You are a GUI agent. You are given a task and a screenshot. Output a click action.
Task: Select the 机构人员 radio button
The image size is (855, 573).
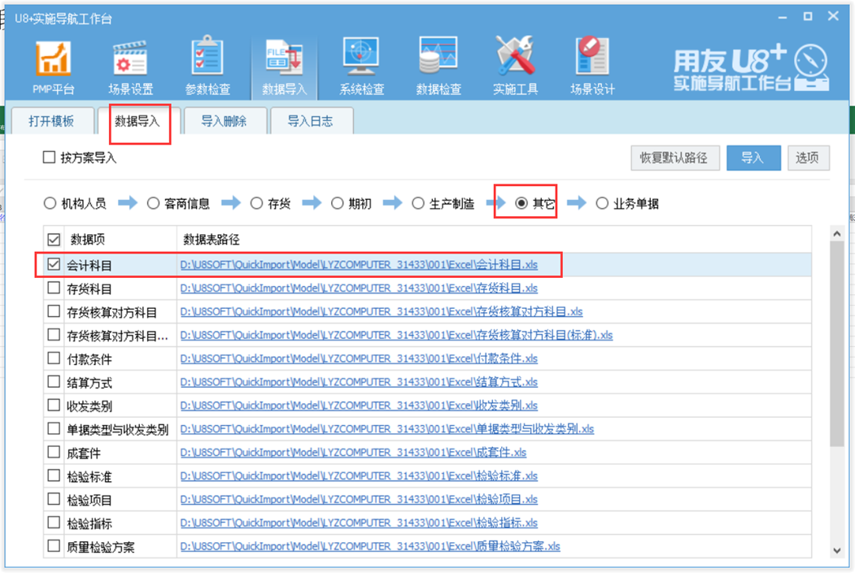coord(50,203)
